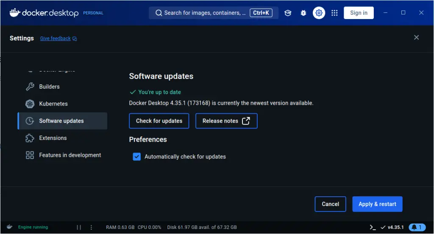Click the Extensions puzzle piece icon
Viewport: 434px width, 234px height.
click(30, 138)
